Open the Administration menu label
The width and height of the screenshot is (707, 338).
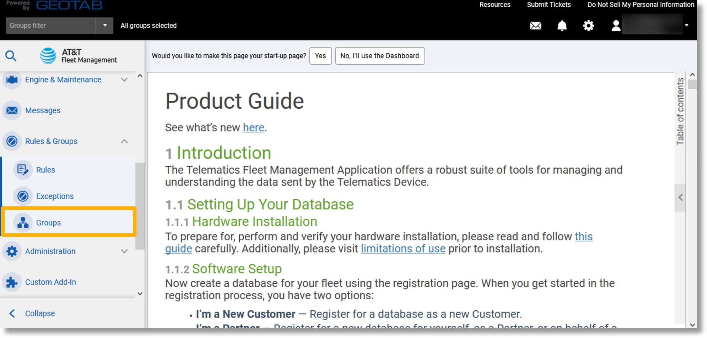(50, 251)
